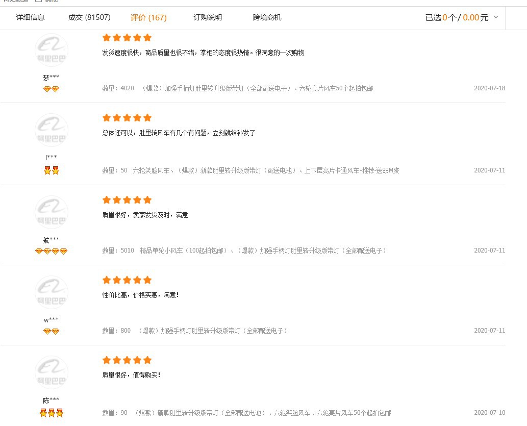
Task: Click the review text 性价比高，价格实惠，满意！
Action: pos(141,295)
